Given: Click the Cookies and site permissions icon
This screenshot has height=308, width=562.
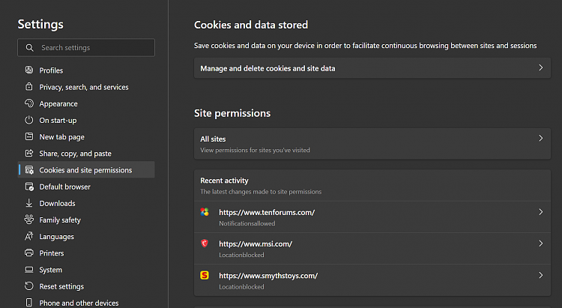Looking at the screenshot, I should (29, 169).
